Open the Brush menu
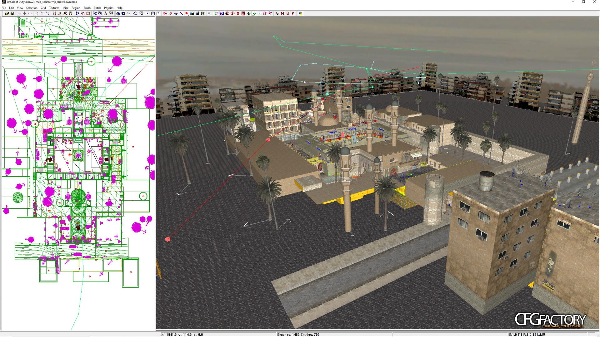The height and width of the screenshot is (337, 600). click(x=87, y=8)
